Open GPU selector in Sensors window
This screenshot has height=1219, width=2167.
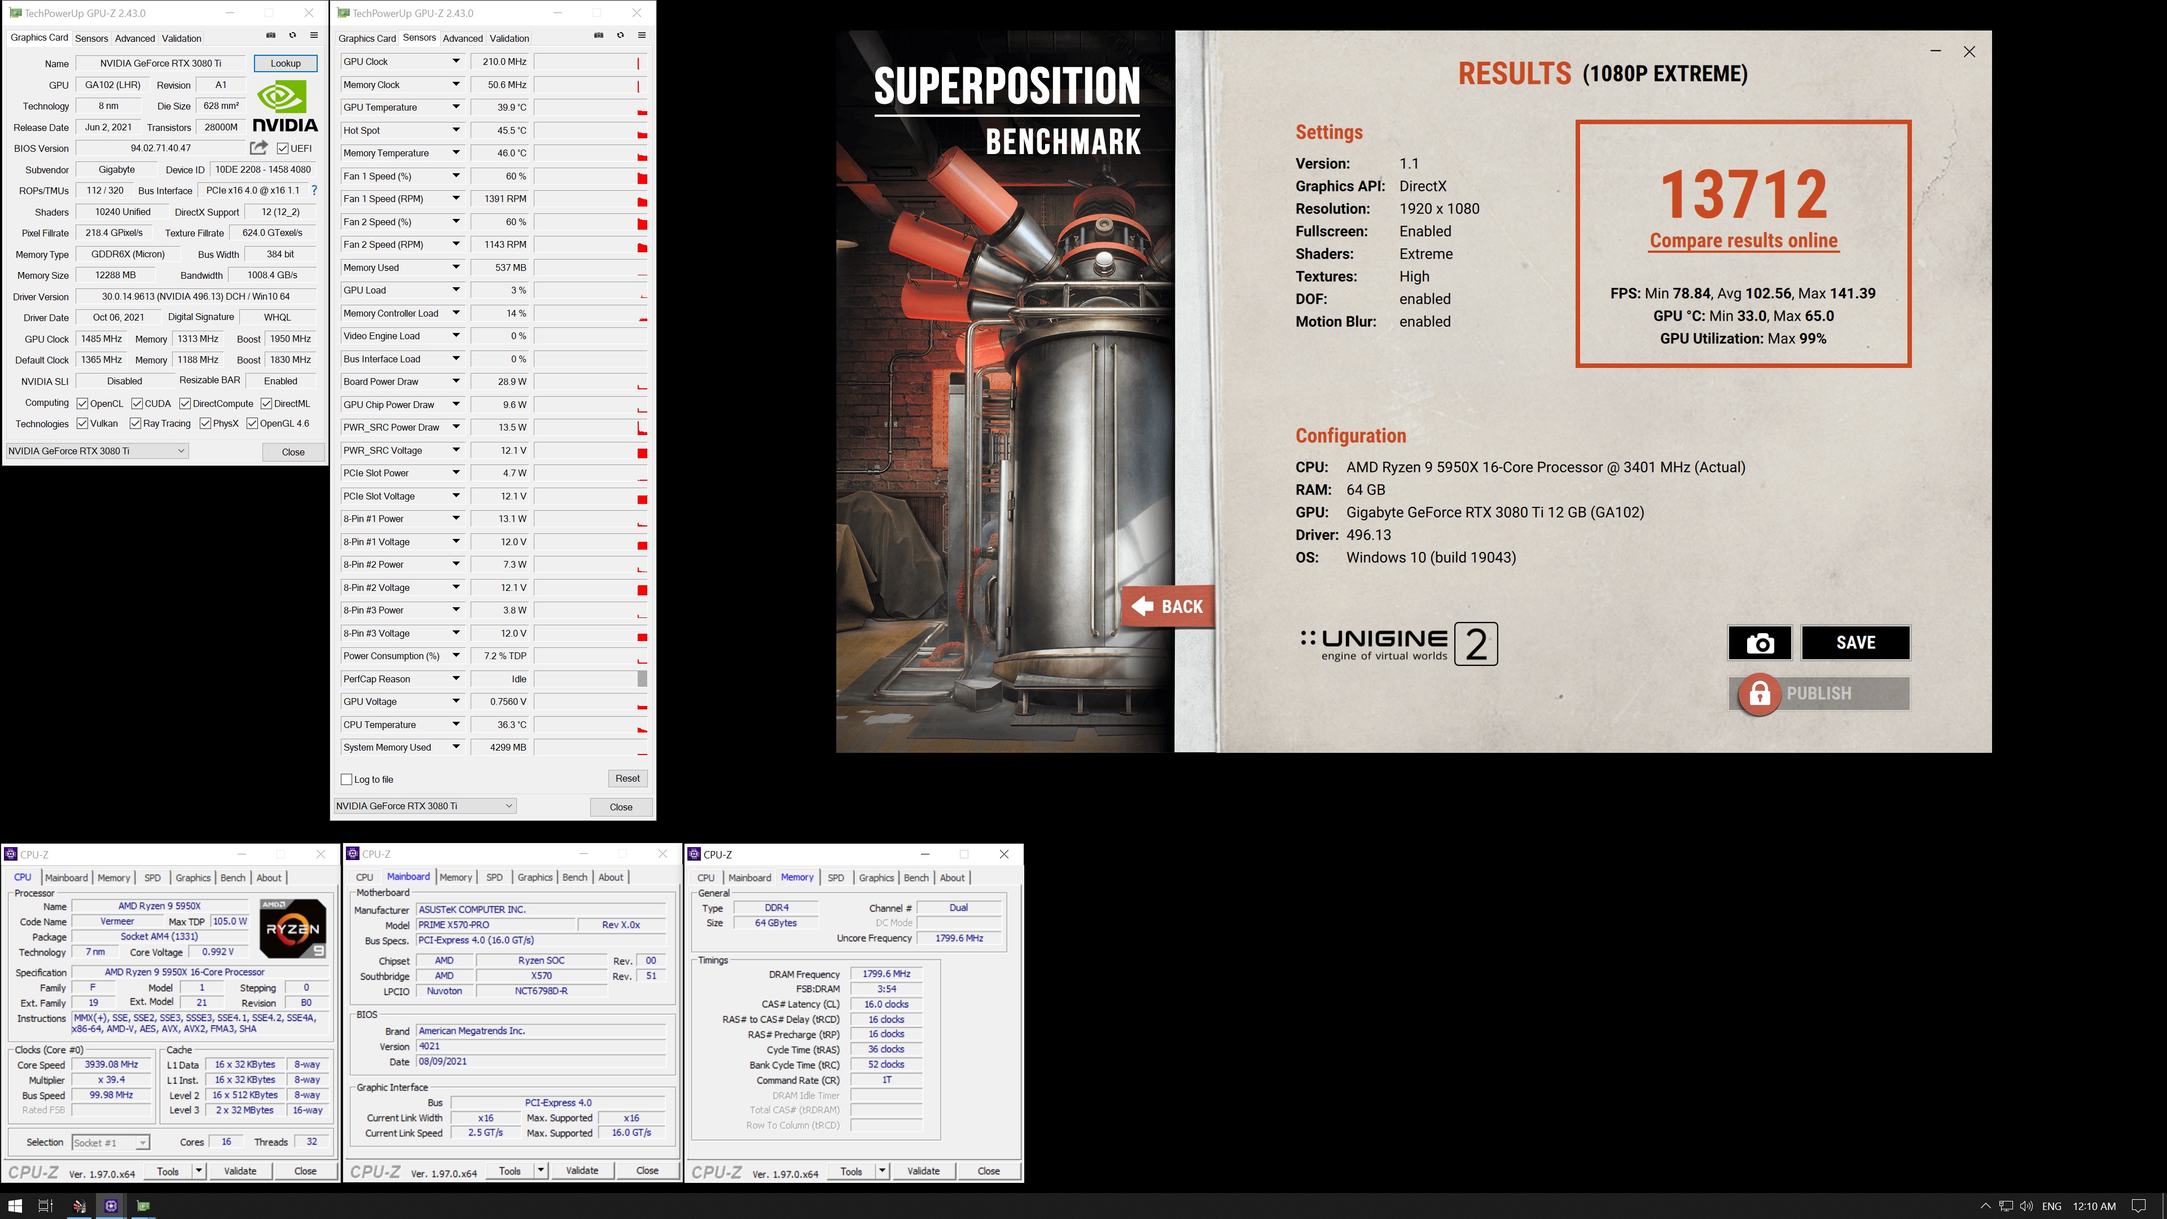pyautogui.click(x=425, y=806)
